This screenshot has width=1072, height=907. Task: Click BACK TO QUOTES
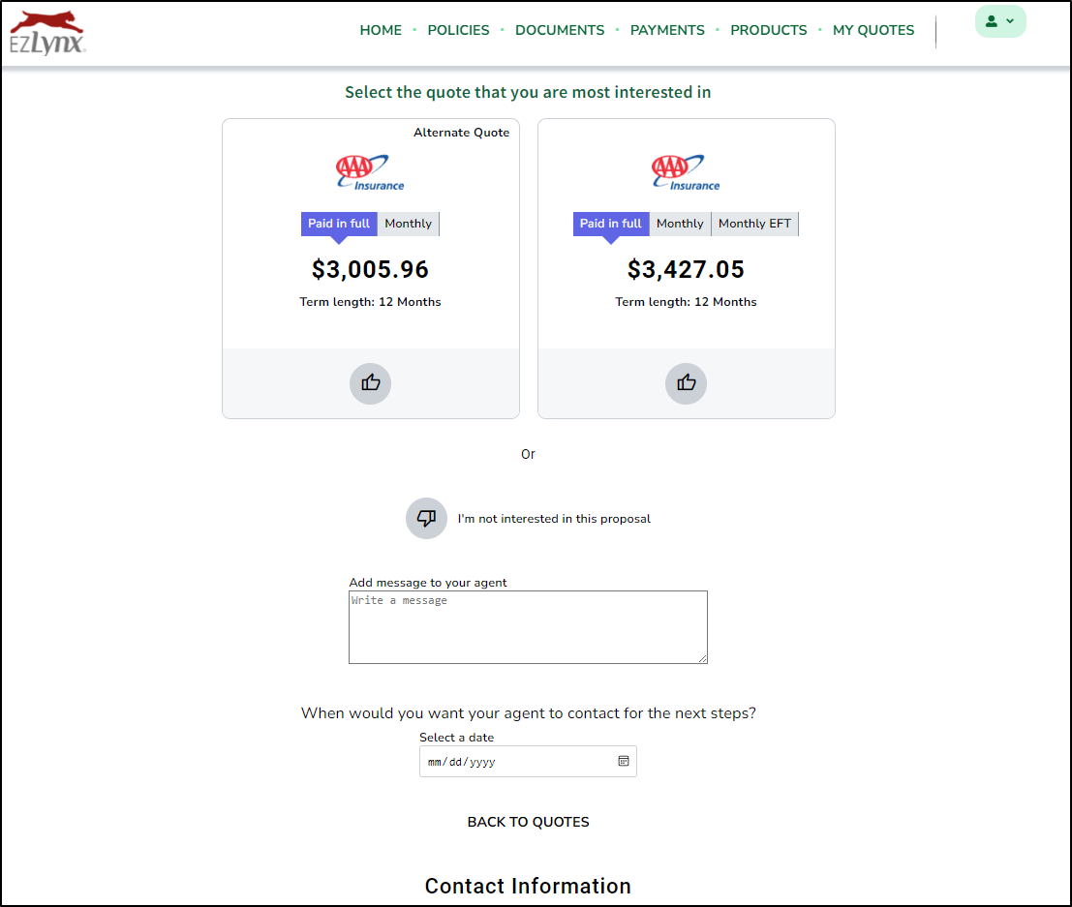click(528, 822)
